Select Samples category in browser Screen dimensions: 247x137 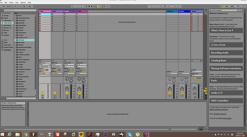(7, 35)
